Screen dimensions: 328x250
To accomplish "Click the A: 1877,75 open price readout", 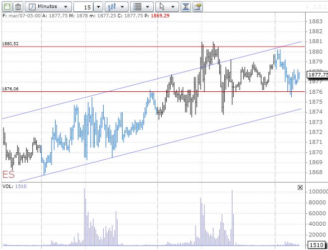I will point(55,16).
